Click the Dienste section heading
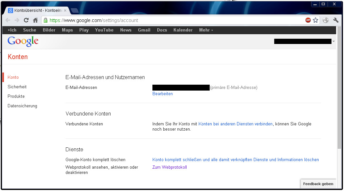The height and width of the screenshot is (191, 344). [x=74, y=149]
